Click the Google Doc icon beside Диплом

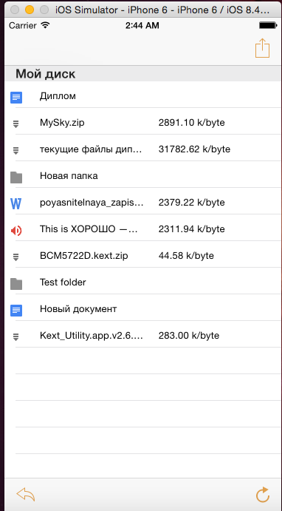tap(16, 98)
